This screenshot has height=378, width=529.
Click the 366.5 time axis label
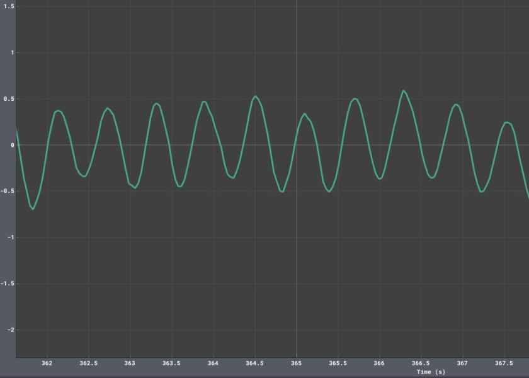point(421,363)
